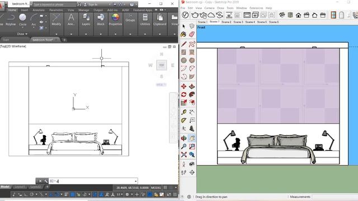Toggle the blue-highlighted transparency status button

(73, 194)
